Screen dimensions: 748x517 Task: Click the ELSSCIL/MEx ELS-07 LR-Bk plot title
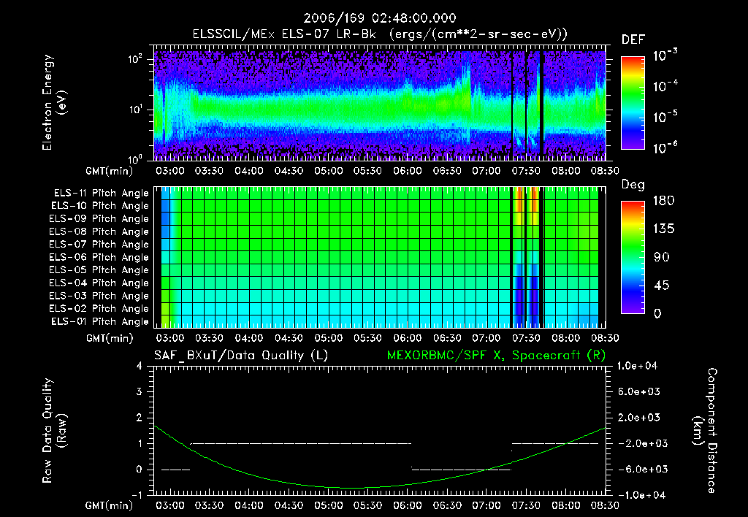pyautogui.click(x=380, y=34)
